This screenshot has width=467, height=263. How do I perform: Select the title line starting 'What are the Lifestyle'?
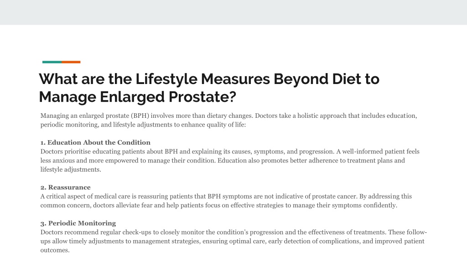[209, 79]
